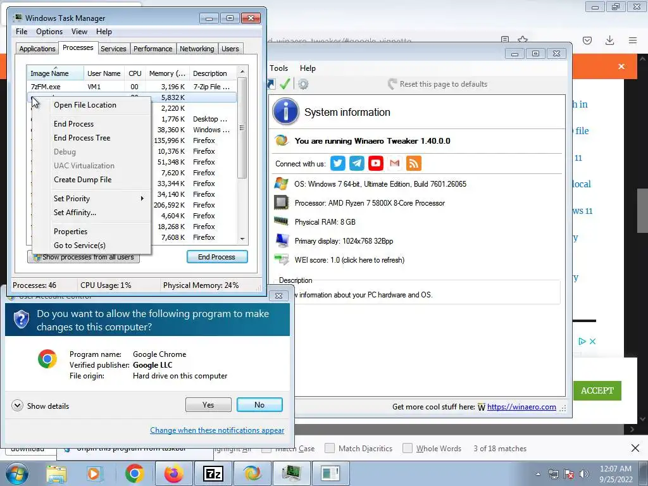The width and height of the screenshot is (648, 486).
Task: Click the Google Chrome logo in UAC dialog
Action: (x=47, y=359)
